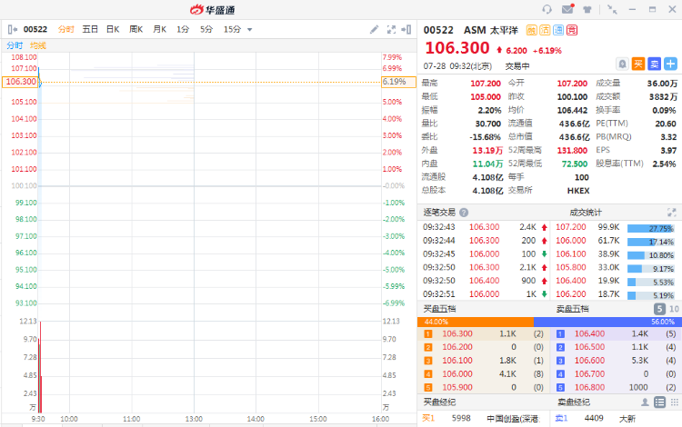Toggle the 均线 average line overlay
The height and width of the screenshot is (427, 682).
point(37,45)
